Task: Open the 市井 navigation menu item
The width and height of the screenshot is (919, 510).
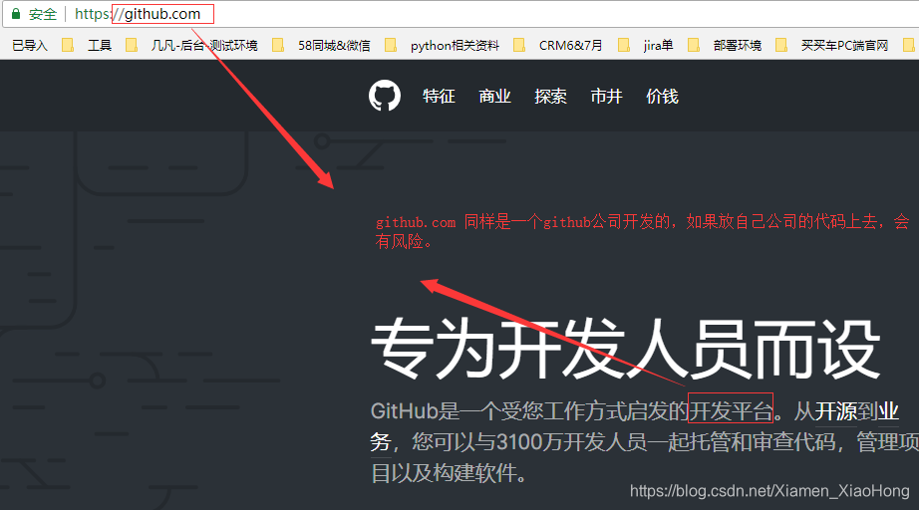Action: tap(606, 96)
